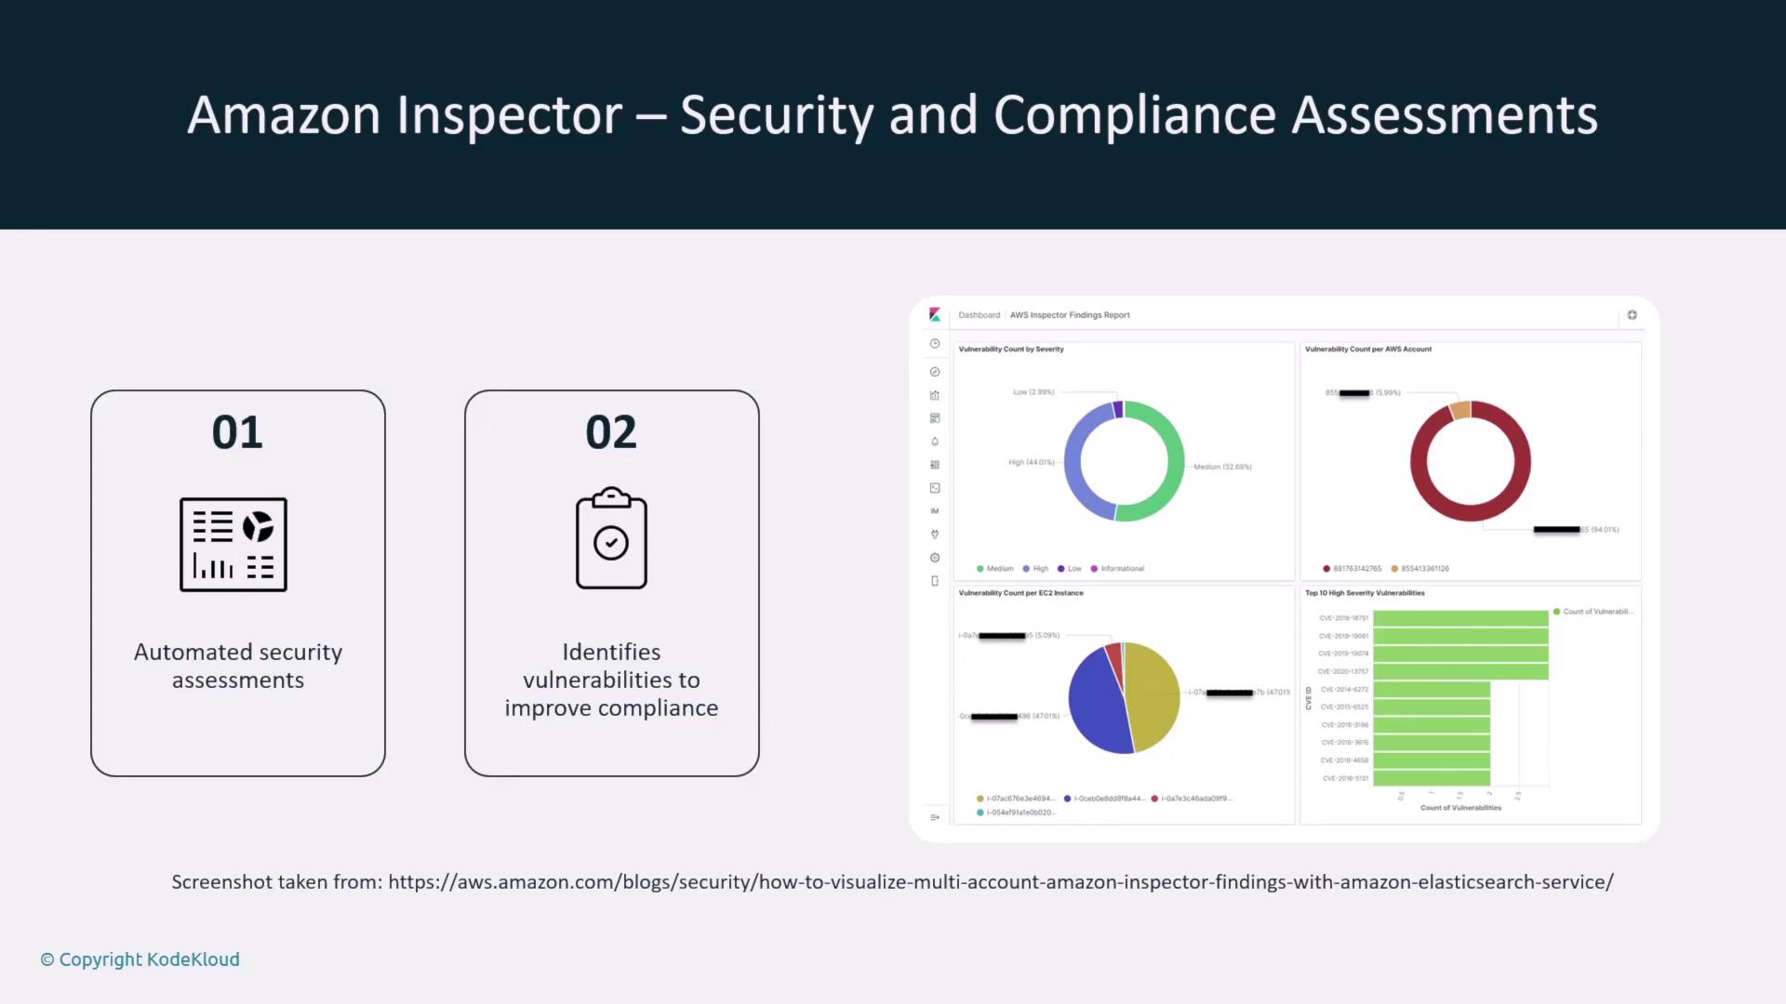Click the Copyright KodeKloud text
Image resolution: width=1786 pixels, height=1004 pixels.
pyautogui.click(x=140, y=959)
